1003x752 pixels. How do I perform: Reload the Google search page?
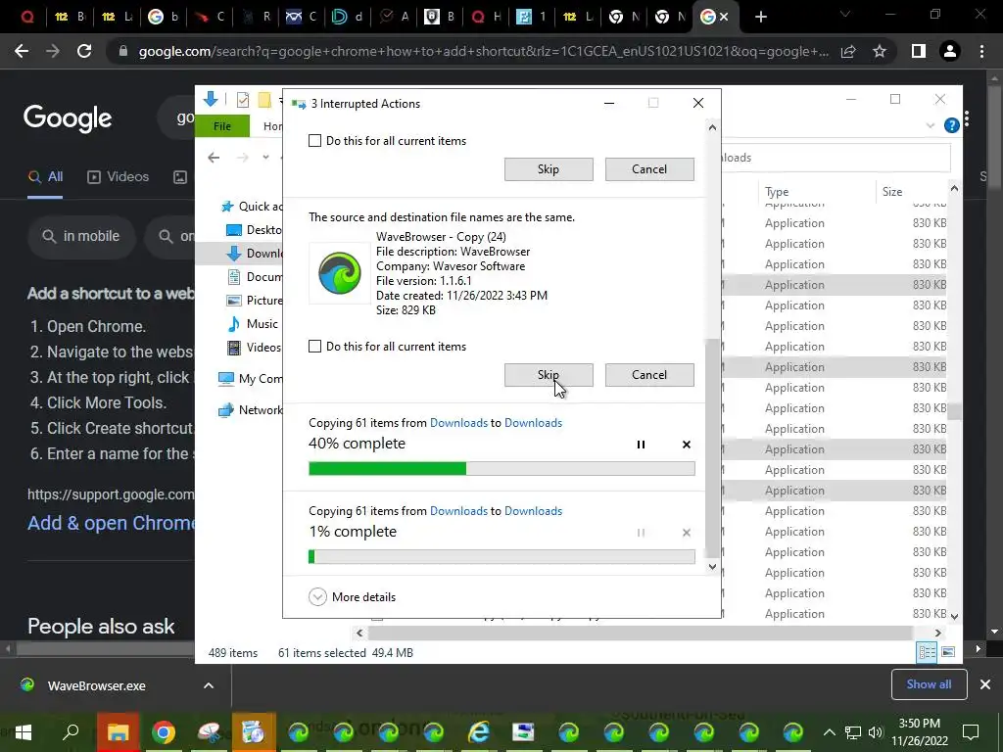coord(84,51)
